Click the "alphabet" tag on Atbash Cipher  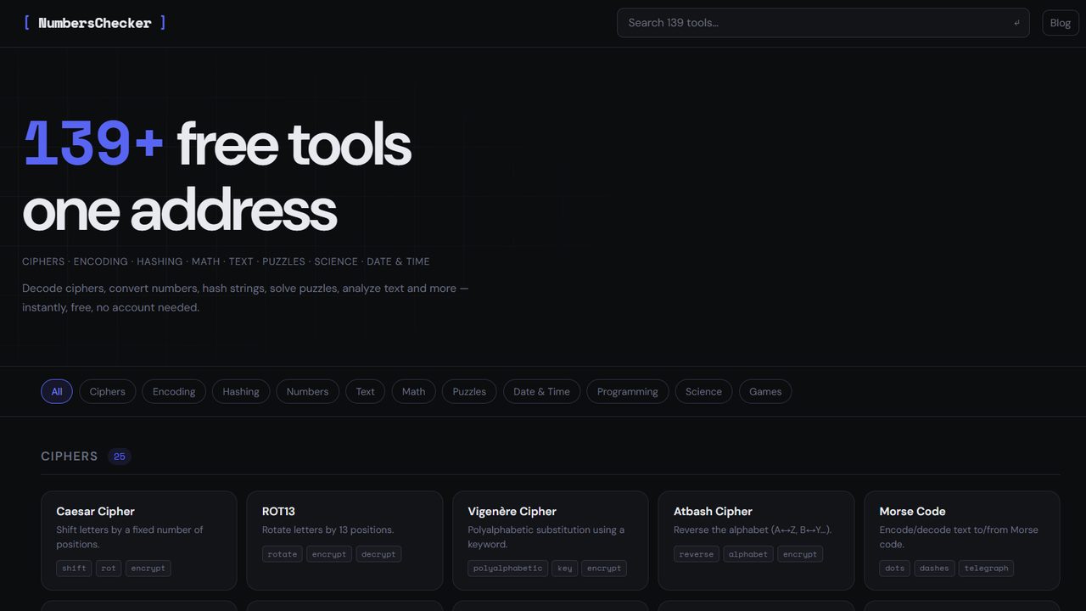point(748,554)
